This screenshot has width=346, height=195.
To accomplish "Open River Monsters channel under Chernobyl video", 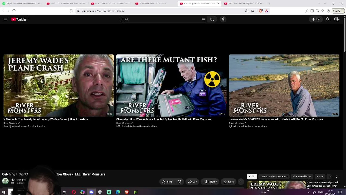I will pos(125,123).
